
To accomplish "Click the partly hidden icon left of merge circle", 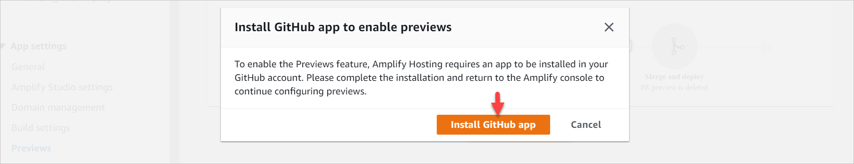I will (631, 46).
